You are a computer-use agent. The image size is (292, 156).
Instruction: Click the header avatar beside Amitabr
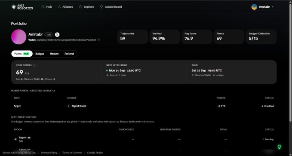(x=254, y=7)
